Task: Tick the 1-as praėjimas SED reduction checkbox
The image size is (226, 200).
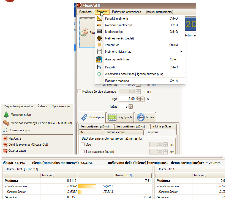Action: click(83, 152)
